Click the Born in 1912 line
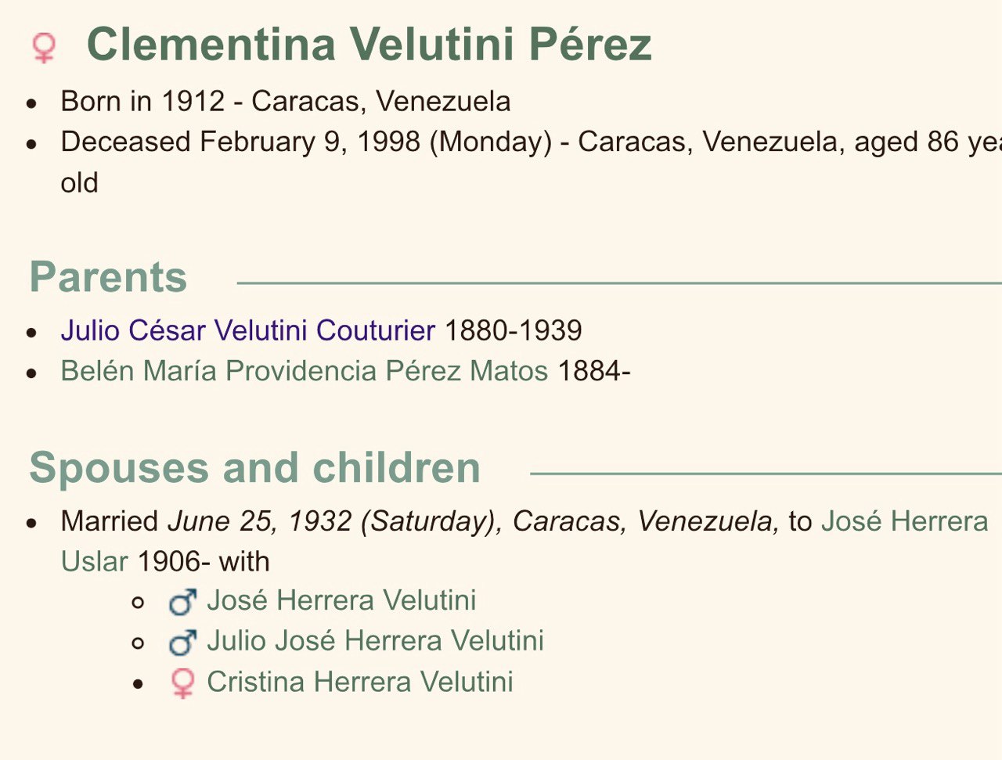This screenshot has height=760, width=1002. [286, 102]
